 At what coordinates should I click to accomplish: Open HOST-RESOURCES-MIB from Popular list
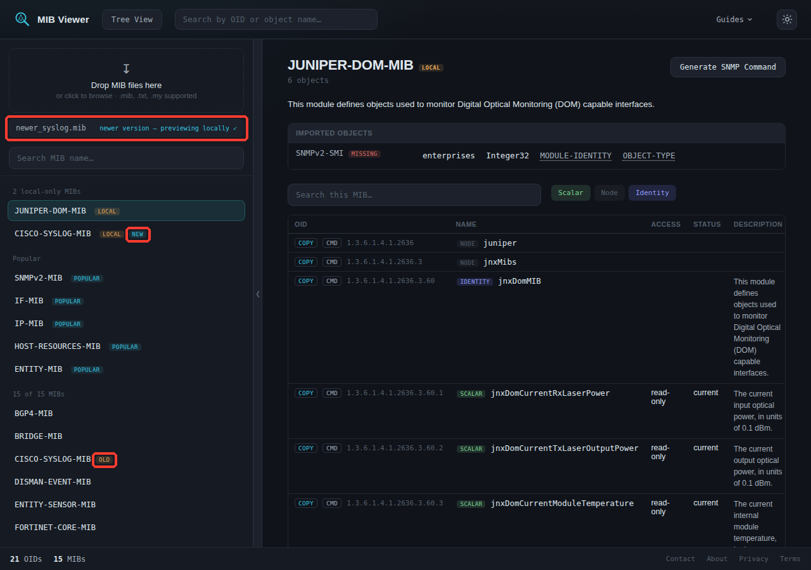pos(126,346)
